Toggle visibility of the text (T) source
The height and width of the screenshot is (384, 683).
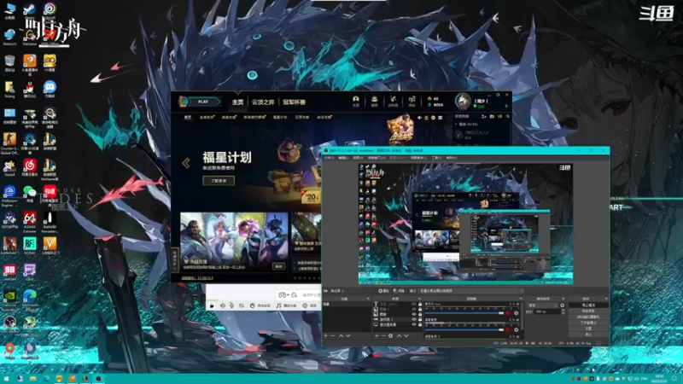click(414, 304)
